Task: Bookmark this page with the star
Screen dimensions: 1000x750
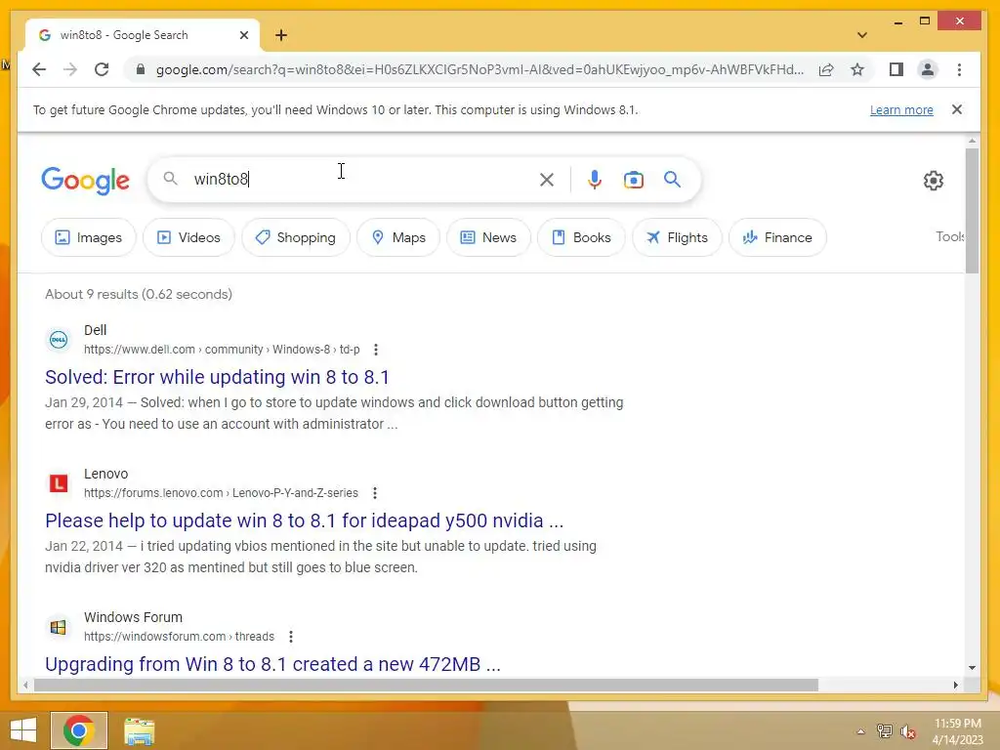Action: [857, 69]
